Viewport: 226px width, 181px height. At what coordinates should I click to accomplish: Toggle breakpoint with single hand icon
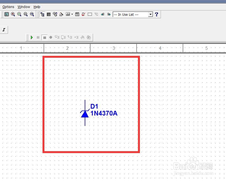pyautogui.click(x=83, y=37)
